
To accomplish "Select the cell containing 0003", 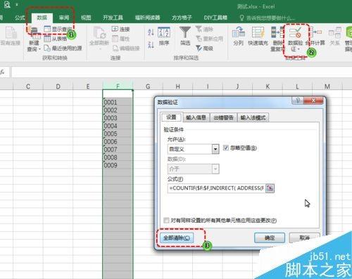I will [x=118, y=118].
